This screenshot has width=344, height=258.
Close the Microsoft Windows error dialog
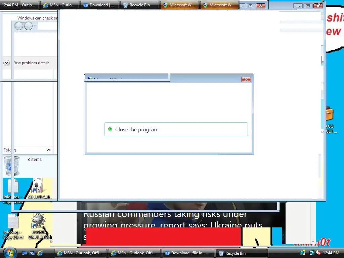(246, 79)
